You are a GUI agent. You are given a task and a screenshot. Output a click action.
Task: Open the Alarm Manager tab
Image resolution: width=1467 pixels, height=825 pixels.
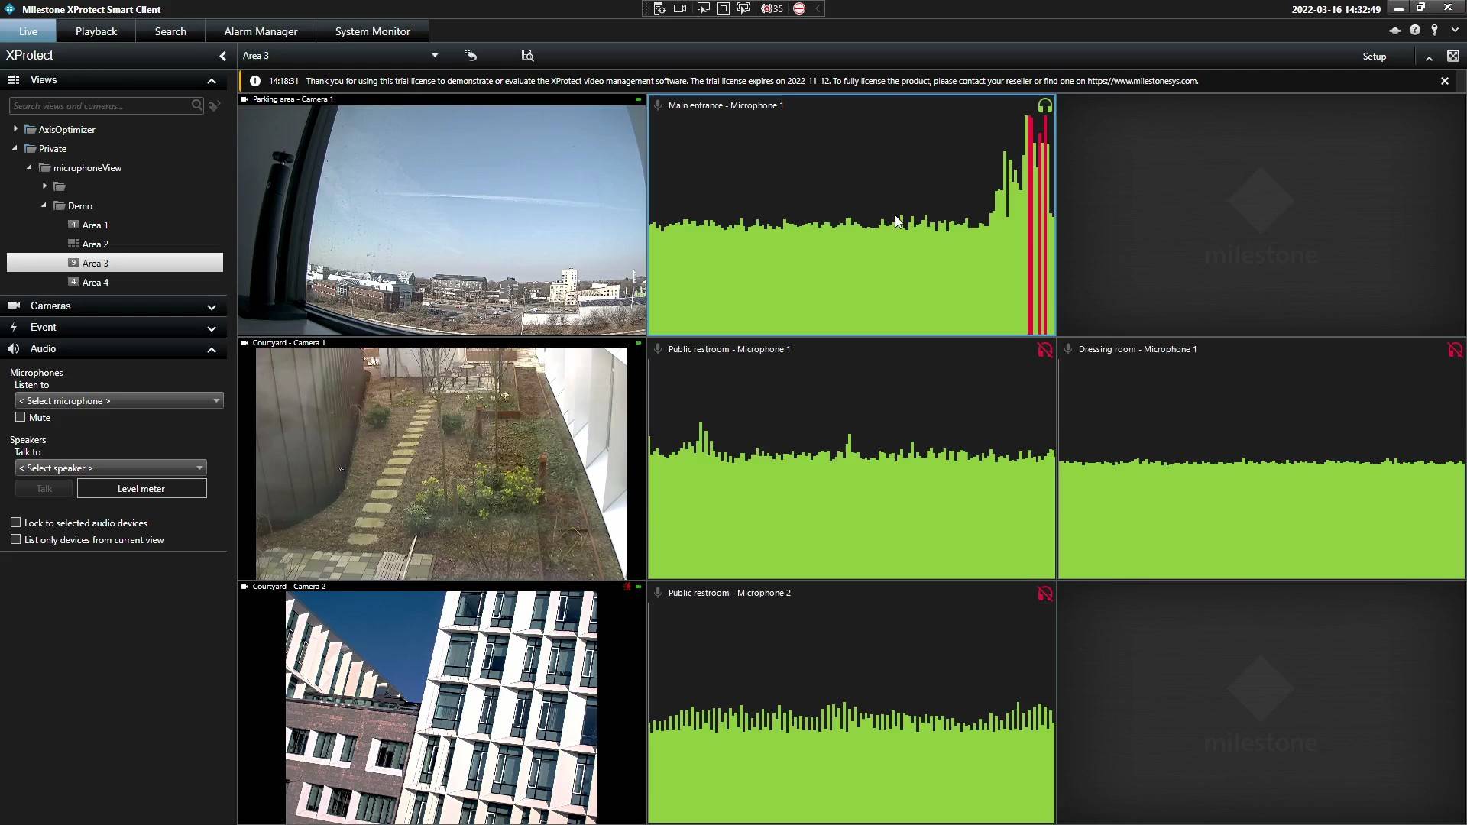pyautogui.click(x=261, y=31)
